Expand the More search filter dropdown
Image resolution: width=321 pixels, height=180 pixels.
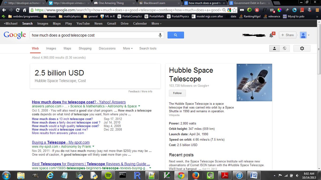point(128,48)
